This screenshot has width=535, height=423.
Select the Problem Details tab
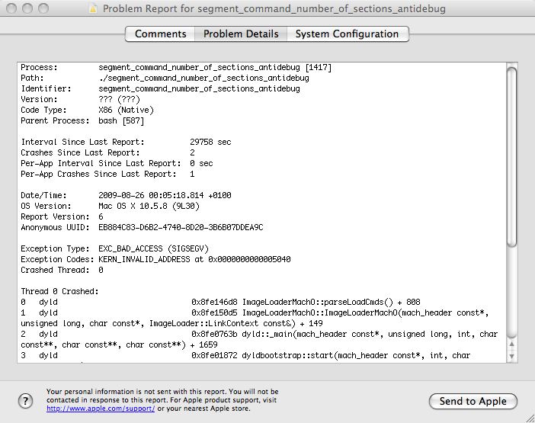pyautogui.click(x=241, y=34)
